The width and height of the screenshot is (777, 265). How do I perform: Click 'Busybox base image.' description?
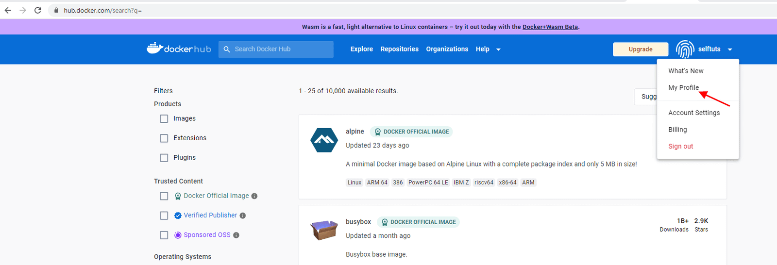point(376,254)
